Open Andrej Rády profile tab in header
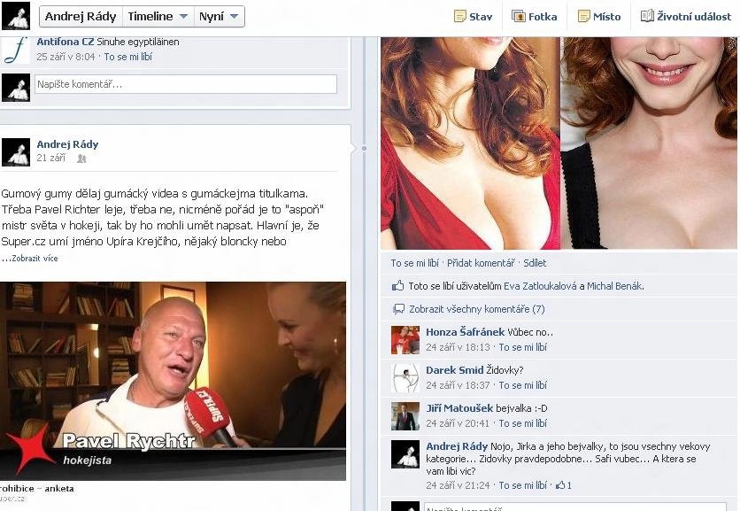 81,17
